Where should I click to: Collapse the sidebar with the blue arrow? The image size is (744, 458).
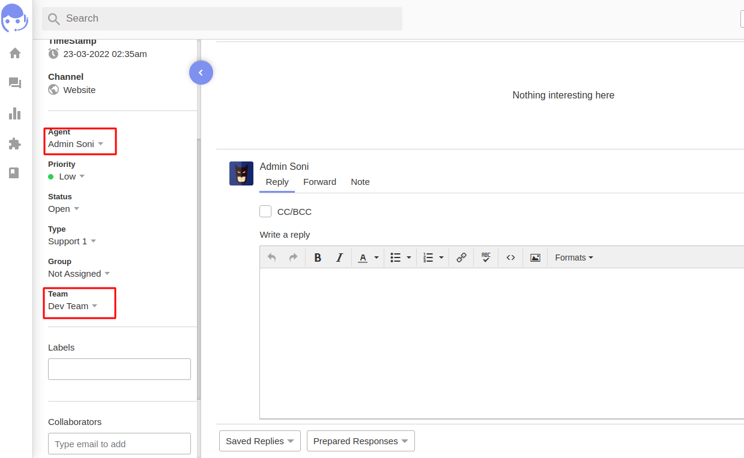pos(201,73)
